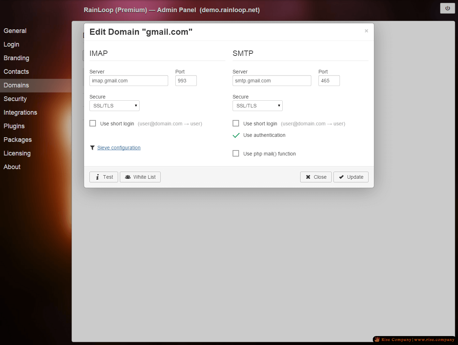
Task: Click the Close button in dialog footer
Action: tap(316, 177)
